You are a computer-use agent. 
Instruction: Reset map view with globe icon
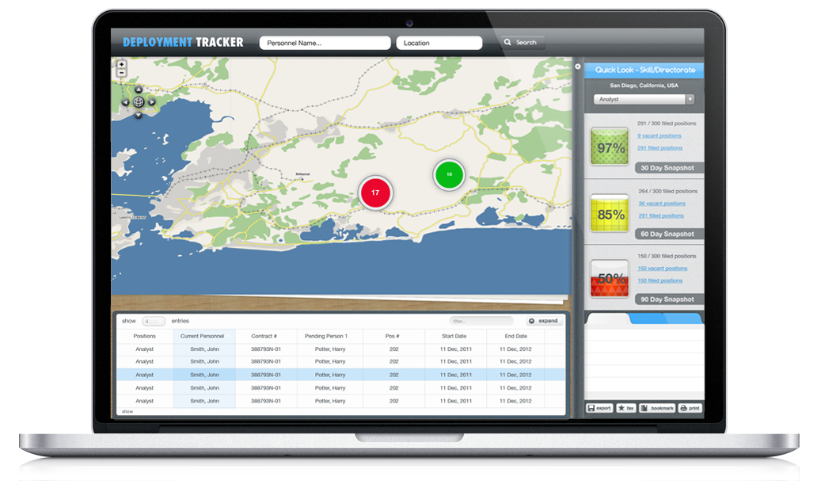pos(139,102)
